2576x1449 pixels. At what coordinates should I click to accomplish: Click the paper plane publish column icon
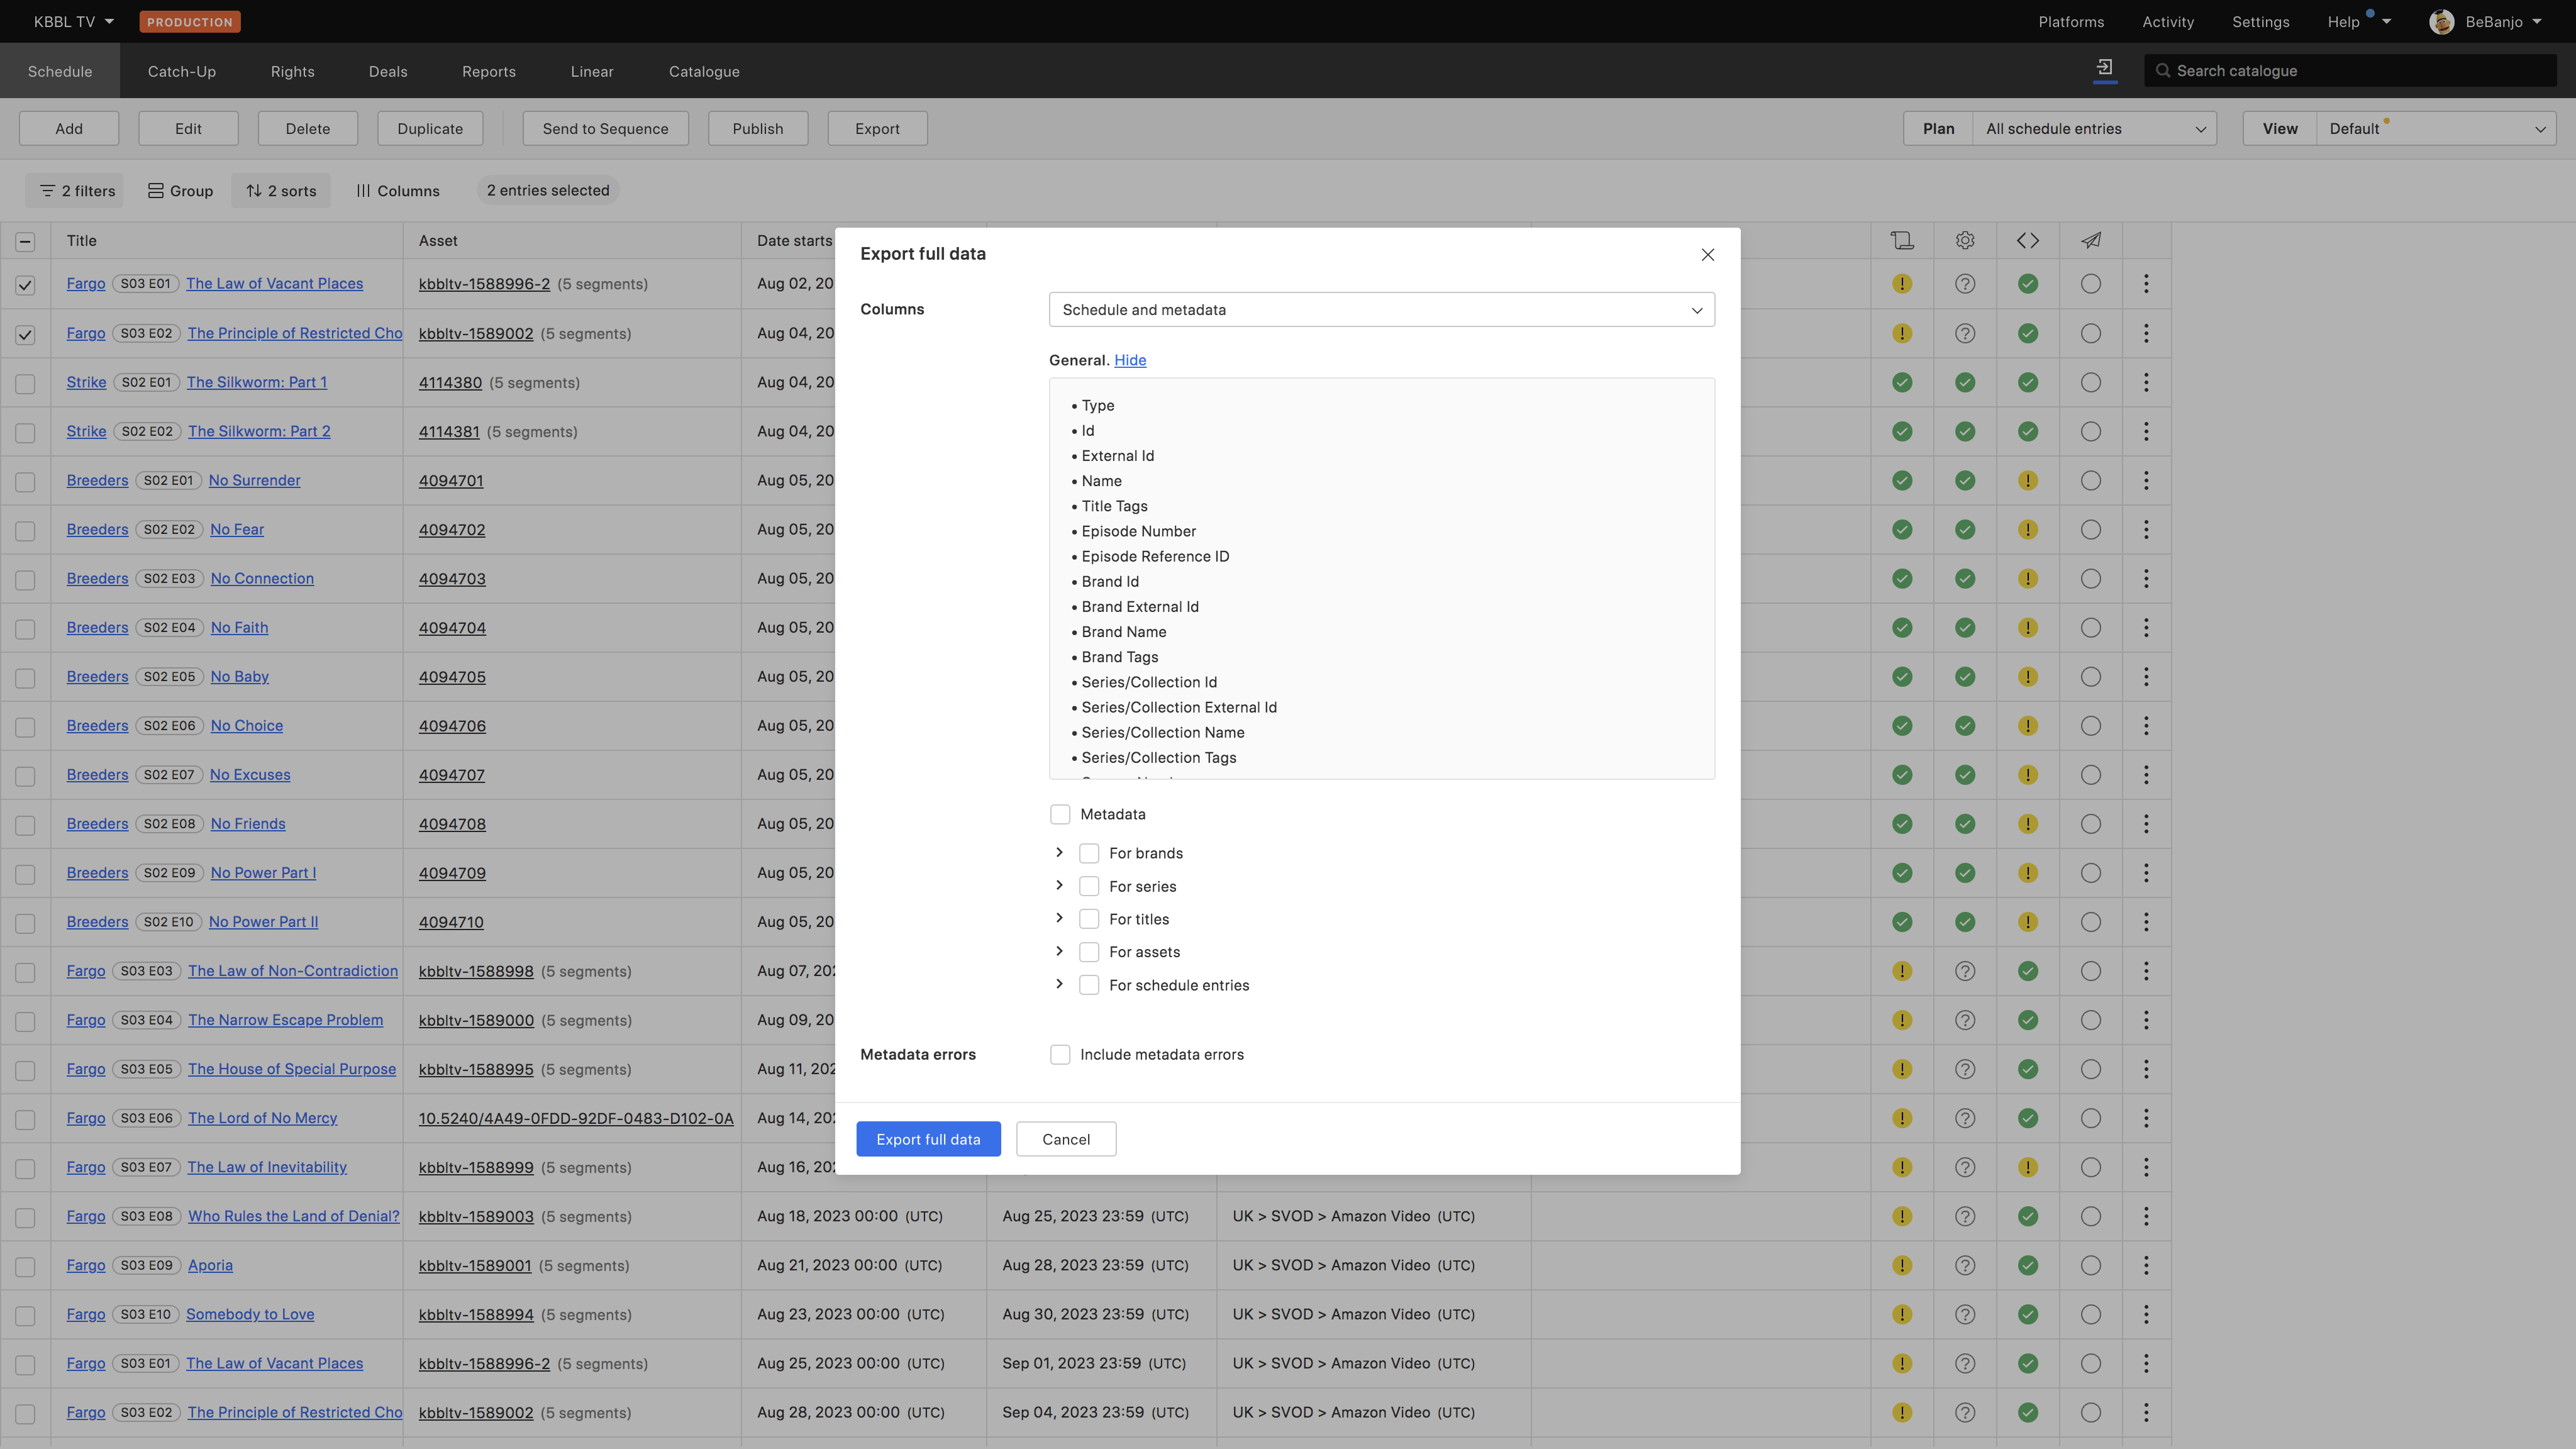click(x=2090, y=240)
